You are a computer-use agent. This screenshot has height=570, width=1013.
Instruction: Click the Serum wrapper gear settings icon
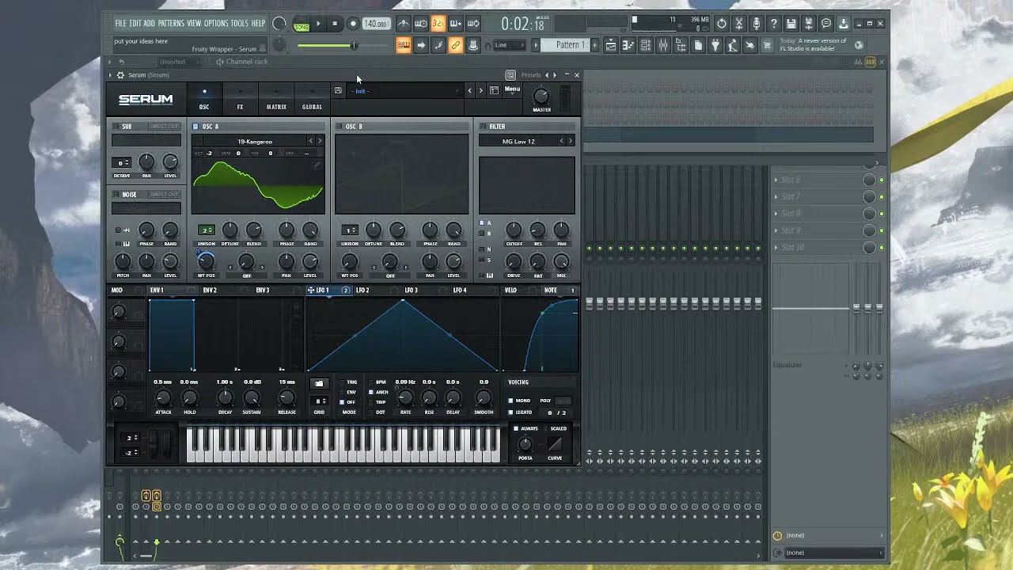pyautogui.click(x=120, y=75)
